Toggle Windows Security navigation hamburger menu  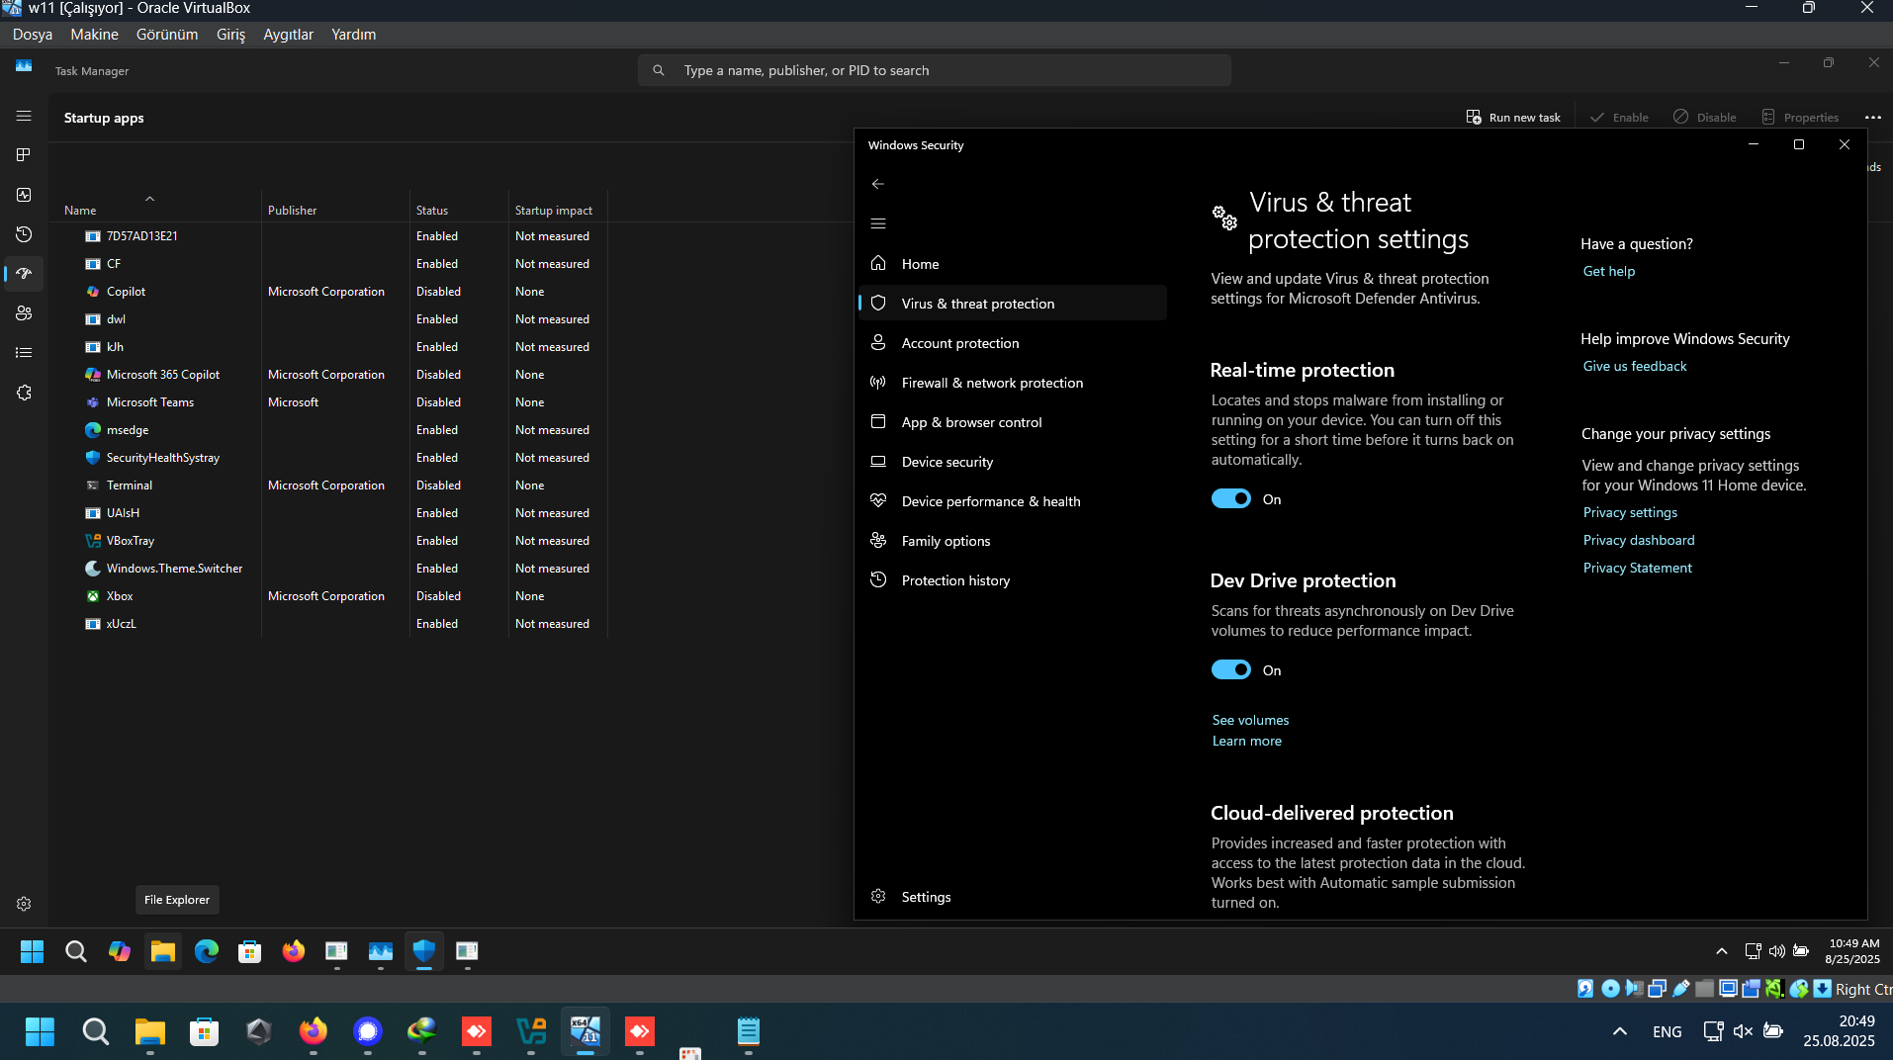coord(878,223)
